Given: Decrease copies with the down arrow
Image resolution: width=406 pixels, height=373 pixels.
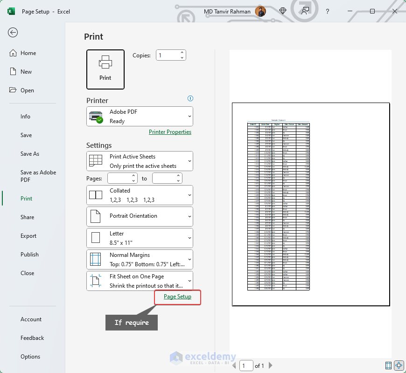Looking at the screenshot, I should tap(182, 58).
